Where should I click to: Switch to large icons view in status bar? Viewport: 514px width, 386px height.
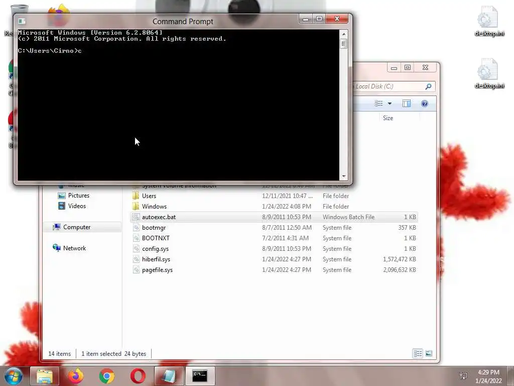(429, 353)
